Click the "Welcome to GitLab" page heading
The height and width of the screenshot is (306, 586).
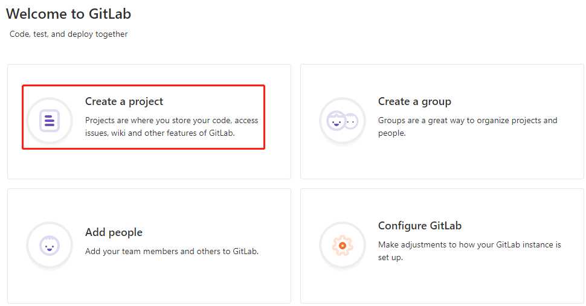(68, 13)
